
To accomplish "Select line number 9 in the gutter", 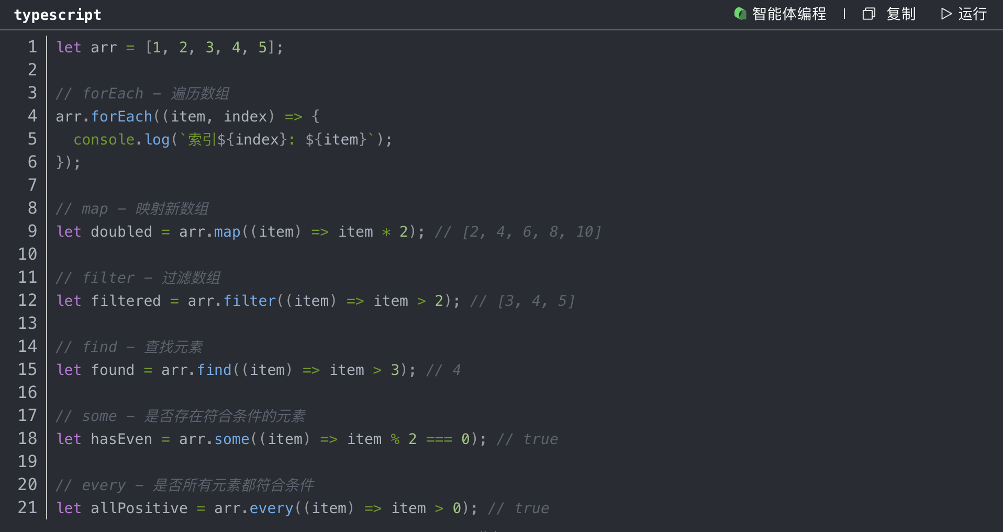I will tap(32, 231).
